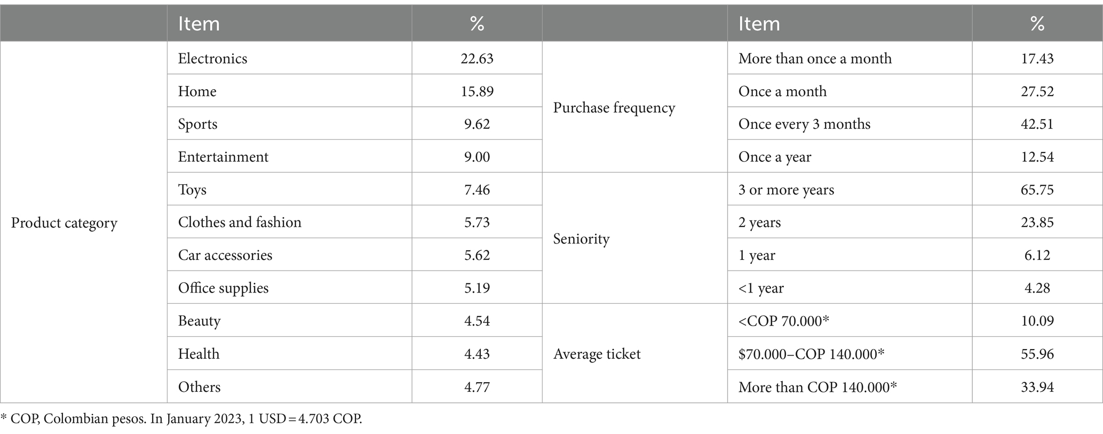This screenshot has width=1103, height=434.
Task: Click the rightmost % column header
Action: pos(1037,23)
